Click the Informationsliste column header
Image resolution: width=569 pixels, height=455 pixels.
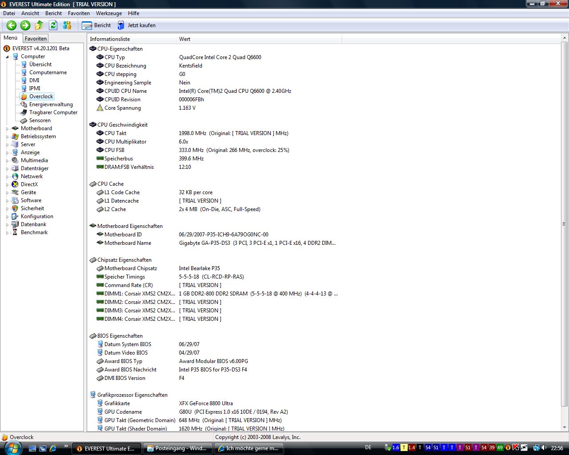[x=132, y=39]
